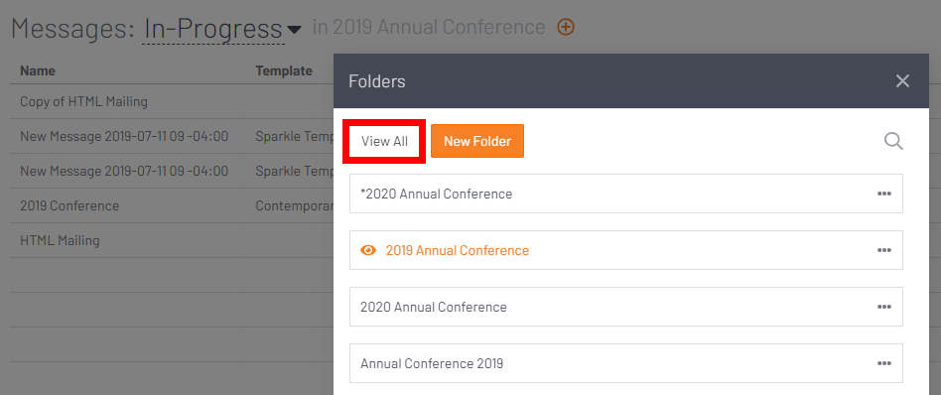The image size is (941, 395).
Task: Click orange plus icon beside 2019 Annual Conference
Action: point(566,27)
